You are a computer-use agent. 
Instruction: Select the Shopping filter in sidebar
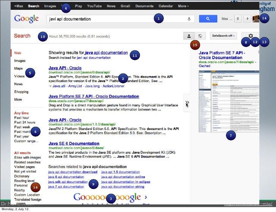point(21,92)
